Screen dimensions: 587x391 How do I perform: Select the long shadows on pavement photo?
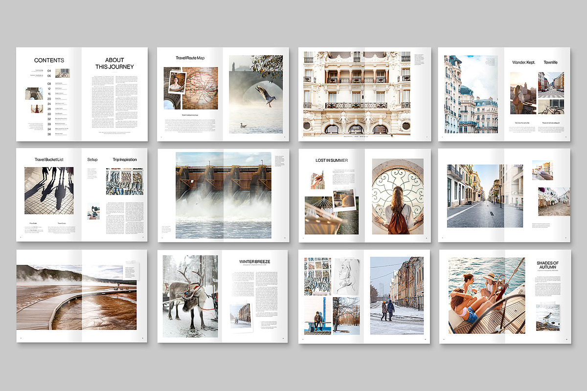49,191
